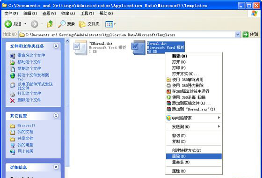Choose 删除(D) in context menu
The image size is (262, 178).
tap(194, 156)
